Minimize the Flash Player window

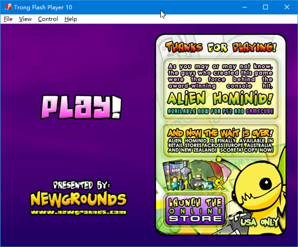click(x=245, y=7)
